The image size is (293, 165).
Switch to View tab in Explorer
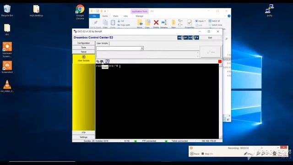pos(125,16)
